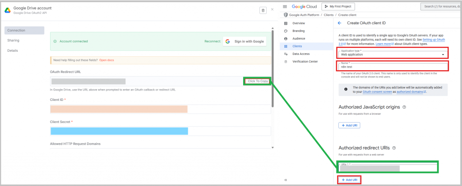Open Learn more about OAuth client types
The width and height of the screenshot is (462, 186).
point(384,44)
